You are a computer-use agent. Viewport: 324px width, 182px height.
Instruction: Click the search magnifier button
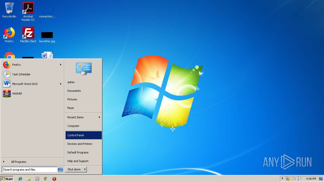[x=60, y=170]
